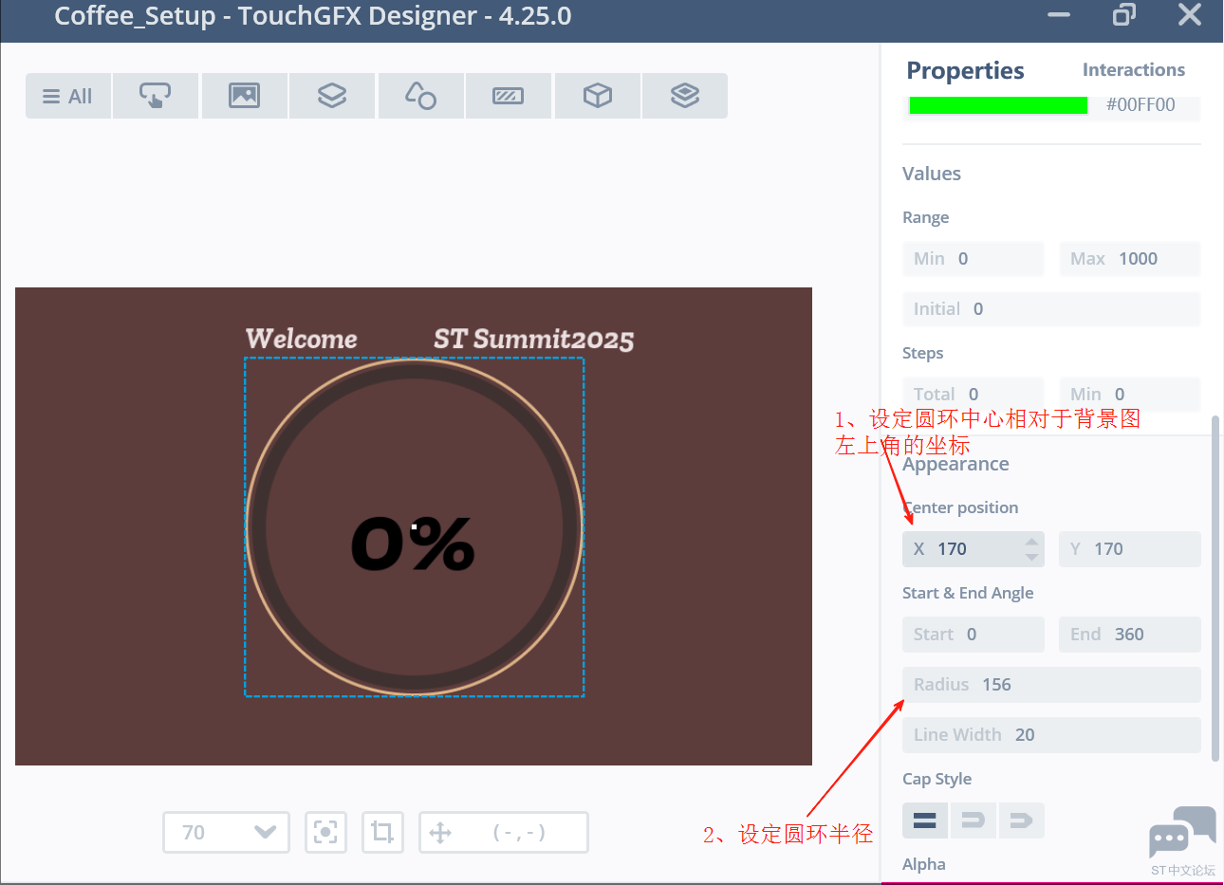Edit Center position X field
Viewport: 1224px width, 885px height.
[974, 549]
